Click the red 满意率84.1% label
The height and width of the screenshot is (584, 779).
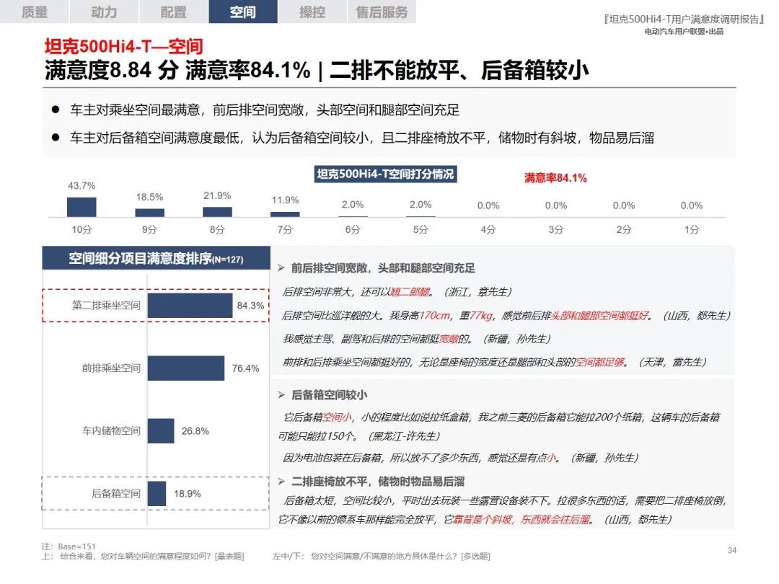(x=555, y=178)
